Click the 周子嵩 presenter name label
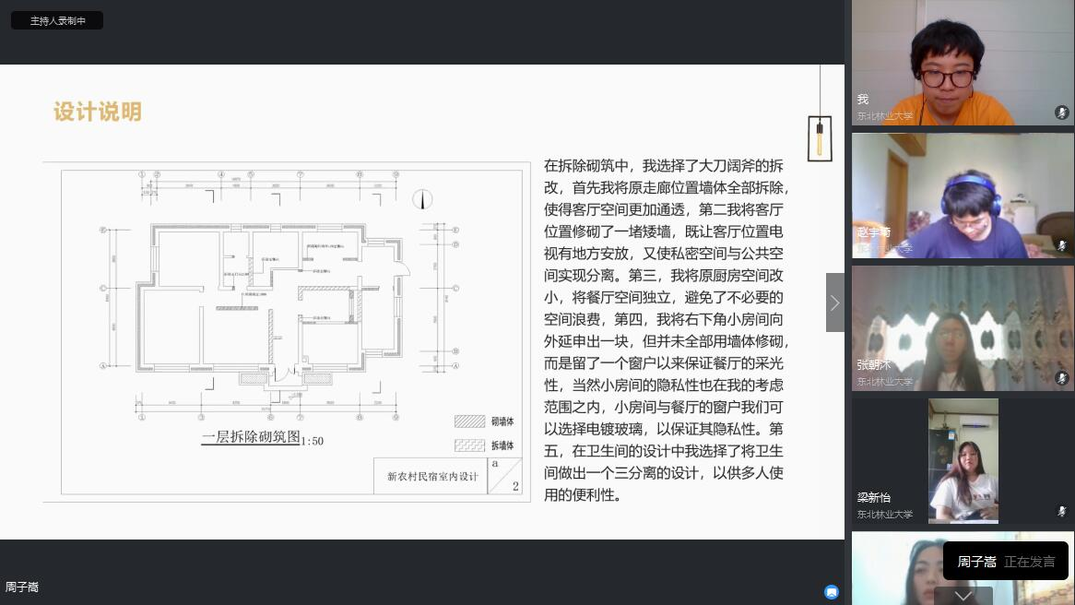 [x=22, y=587]
